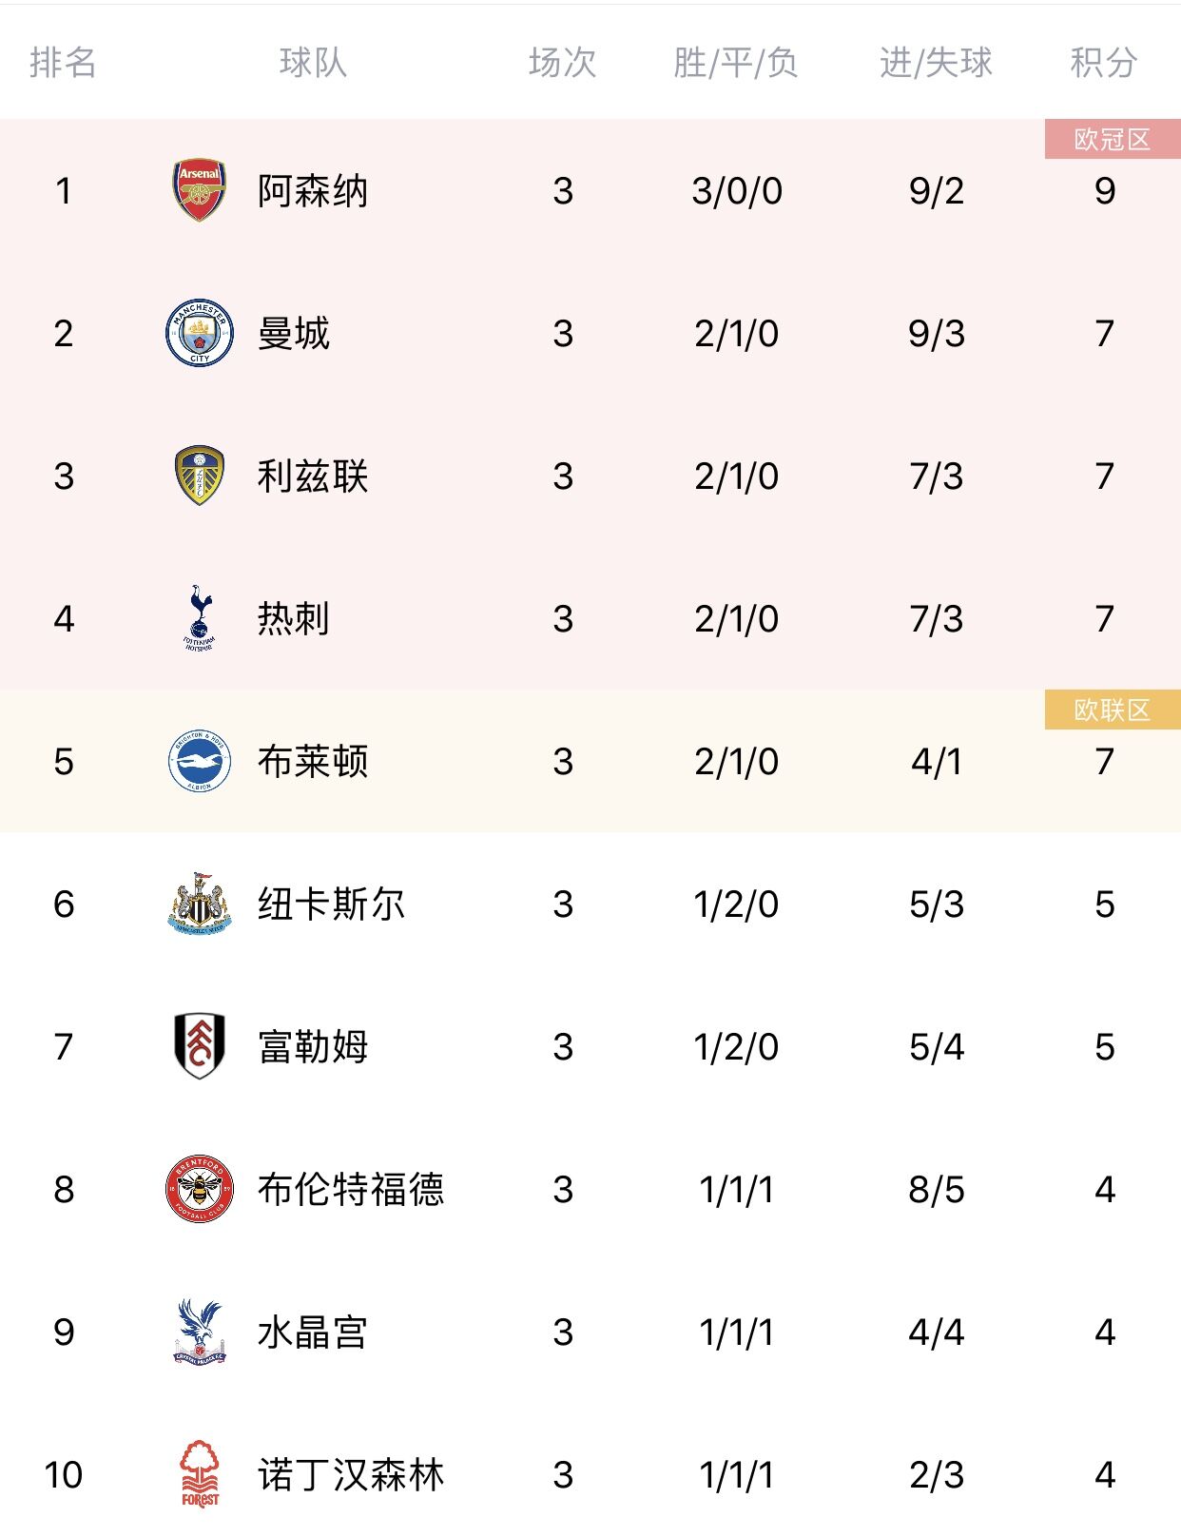
Task: Open team name 阿森纳
Action: coord(313,190)
